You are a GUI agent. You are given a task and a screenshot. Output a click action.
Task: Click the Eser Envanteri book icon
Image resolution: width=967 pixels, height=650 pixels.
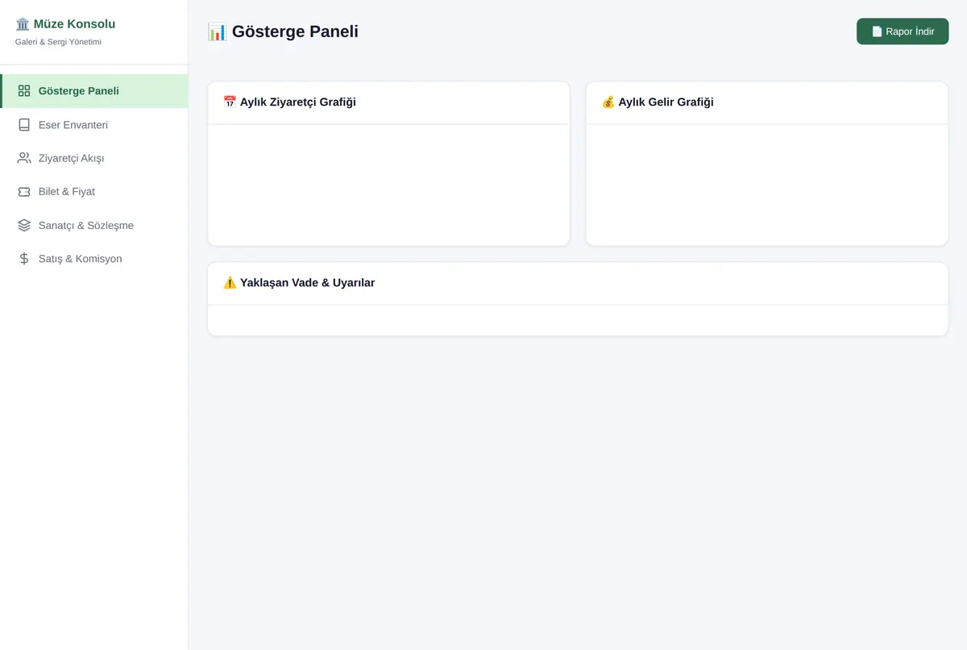tap(24, 125)
